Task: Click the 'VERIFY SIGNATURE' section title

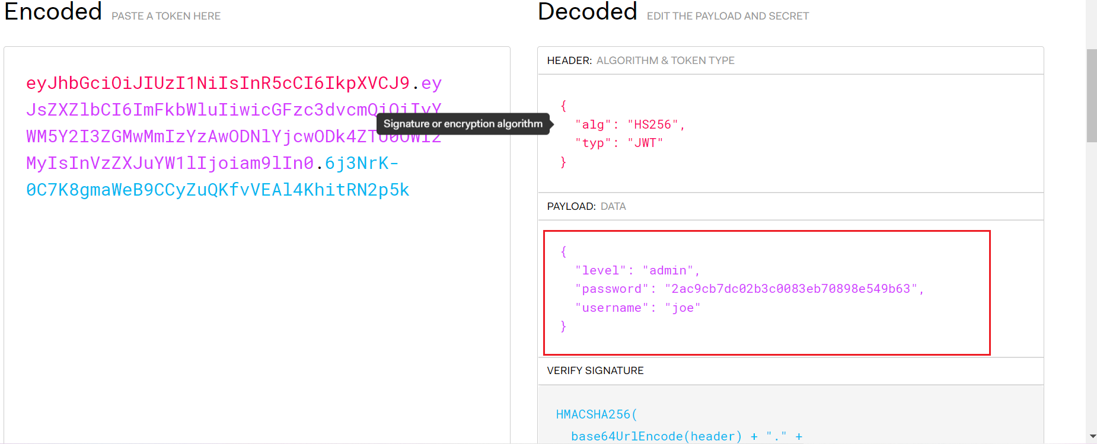Action: tap(595, 370)
